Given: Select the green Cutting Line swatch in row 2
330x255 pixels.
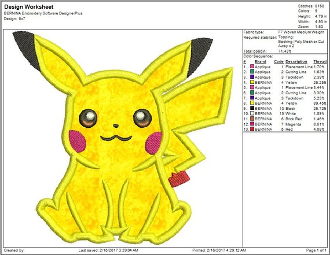Looking at the screenshot, I should 252,72.
